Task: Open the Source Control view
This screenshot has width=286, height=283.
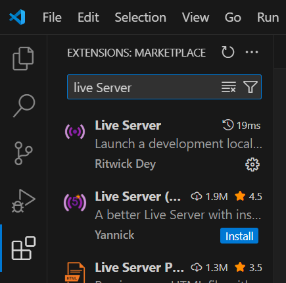Action: pos(23,153)
